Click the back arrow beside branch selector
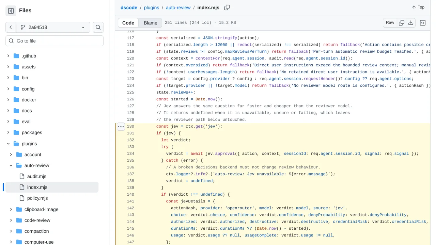Image resolution: width=436 pixels, height=245 pixels. pos(11,27)
